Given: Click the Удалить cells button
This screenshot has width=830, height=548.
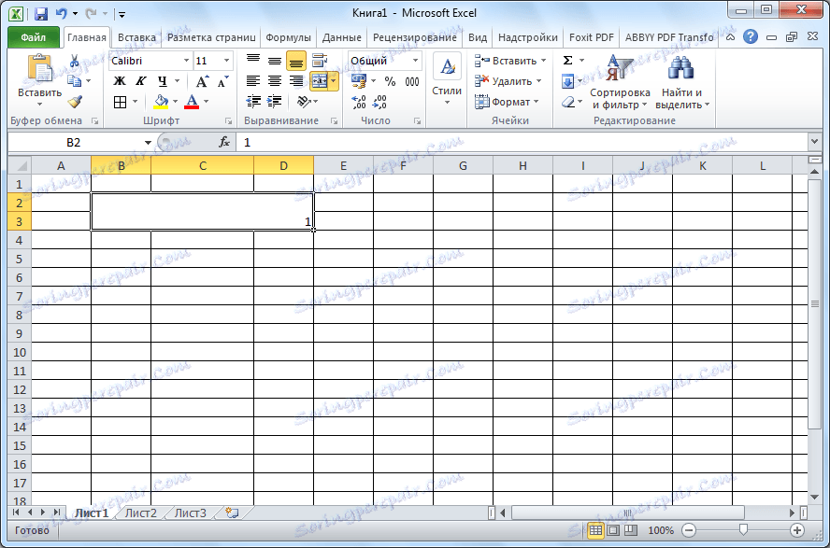Looking at the screenshot, I should (x=508, y=81).
